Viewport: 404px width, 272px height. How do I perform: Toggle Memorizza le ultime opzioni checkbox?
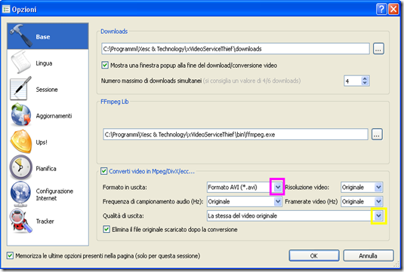tap(10, 255)
